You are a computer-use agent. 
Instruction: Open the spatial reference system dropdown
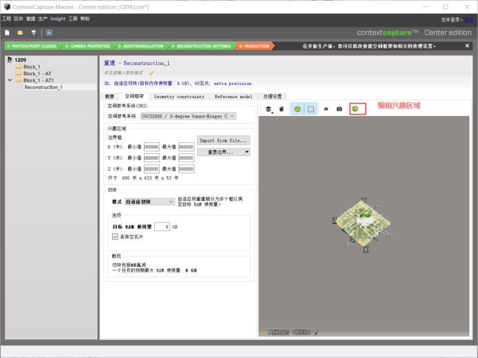tap(188, 116)
